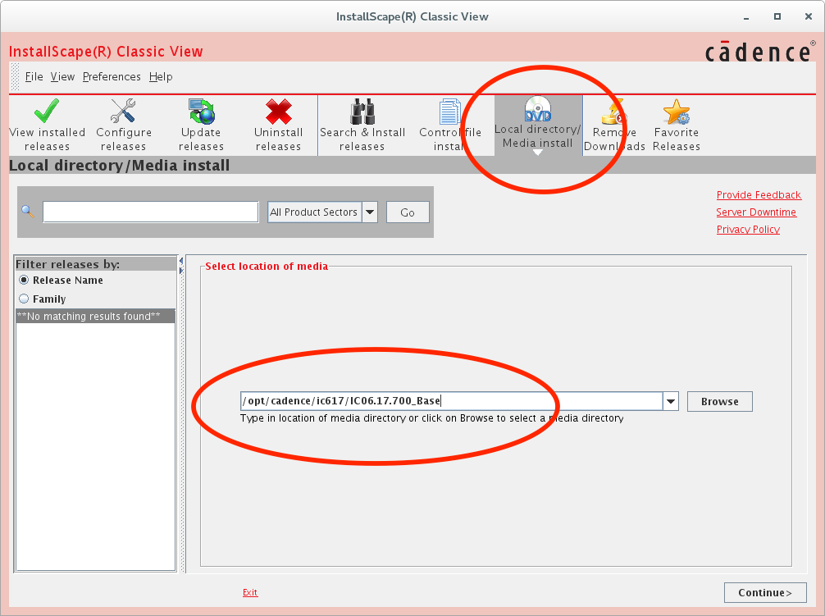Minimize the InstallScape window
Image resolution: width=825 pixels, height=616 pixels.
pos(746,17)
